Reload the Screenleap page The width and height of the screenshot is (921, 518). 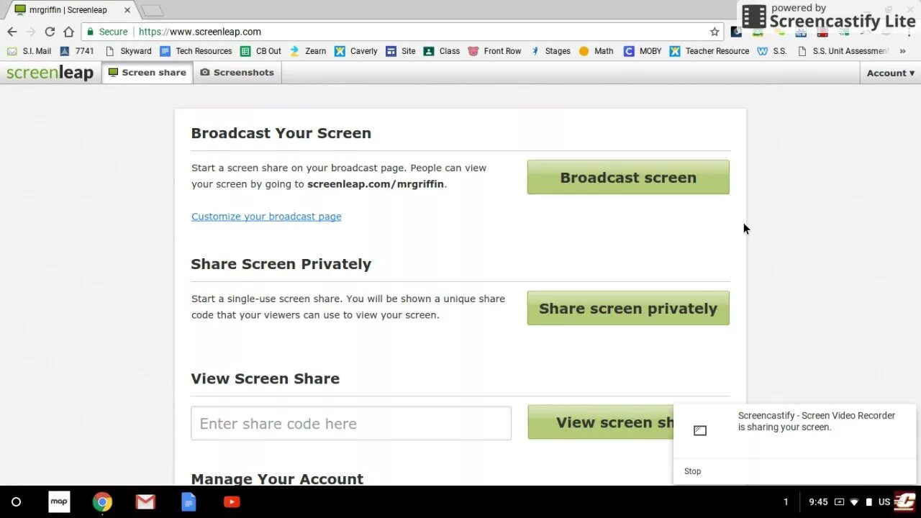pyautogui.click(x=50, y=32)
